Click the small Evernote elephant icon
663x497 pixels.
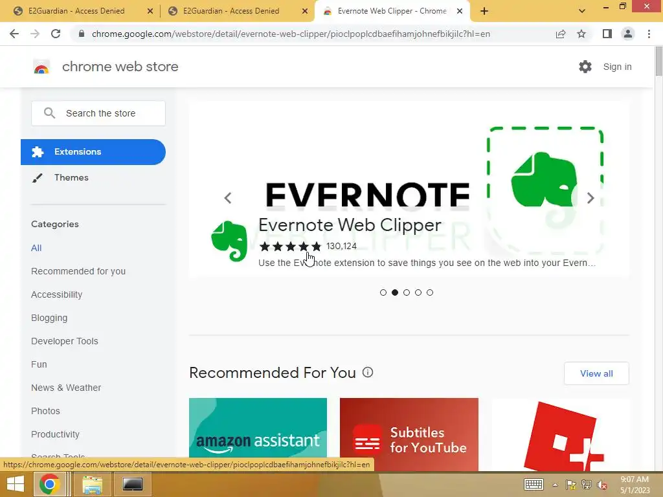click(x=229, y=241)
